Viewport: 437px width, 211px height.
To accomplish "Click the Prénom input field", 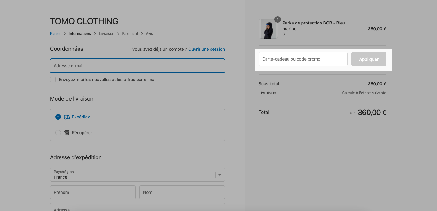I will tap(93, 192).
